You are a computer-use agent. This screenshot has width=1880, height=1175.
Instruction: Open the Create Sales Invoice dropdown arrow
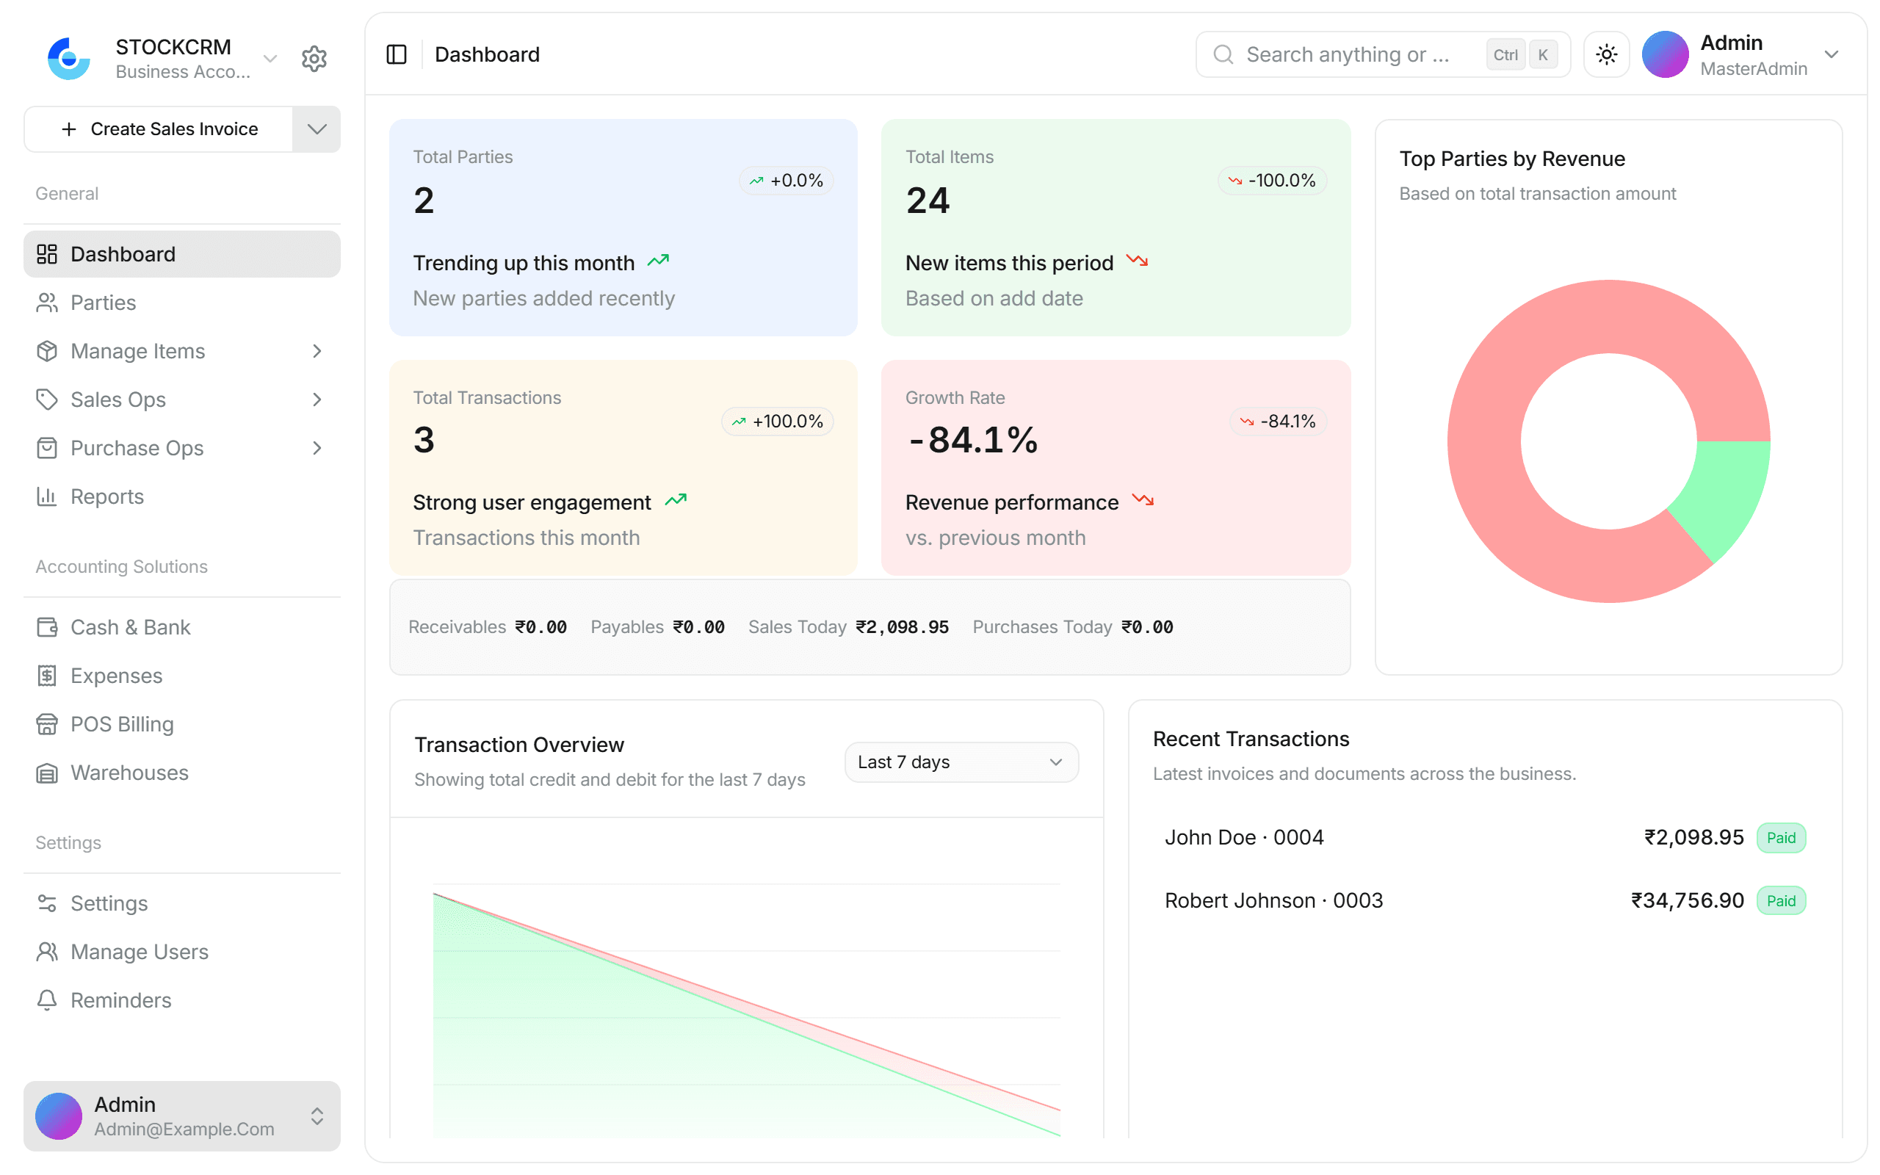click(x=317, y=129)
